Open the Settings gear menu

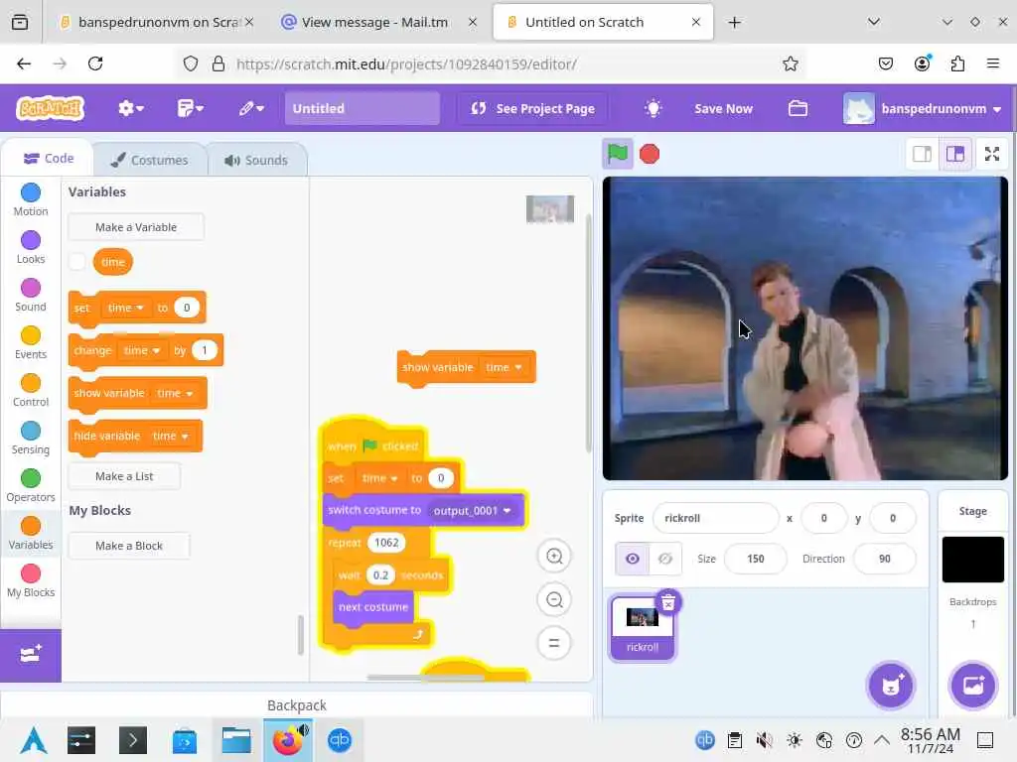tap(130, 108)
